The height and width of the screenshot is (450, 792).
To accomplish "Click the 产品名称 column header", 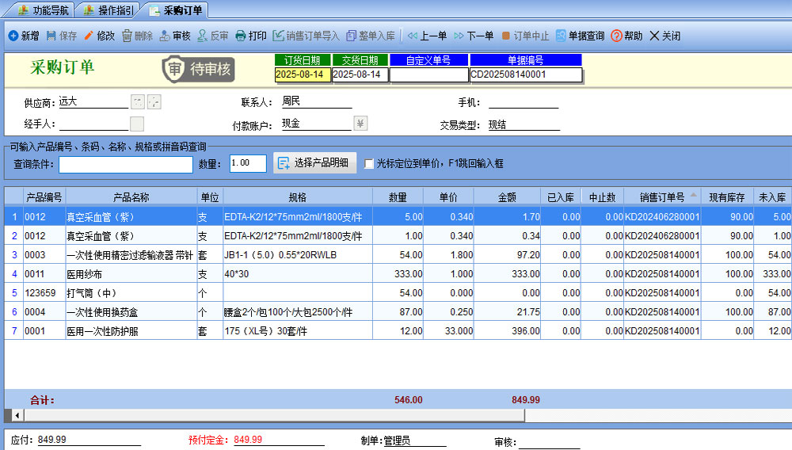I will point(131,197).
